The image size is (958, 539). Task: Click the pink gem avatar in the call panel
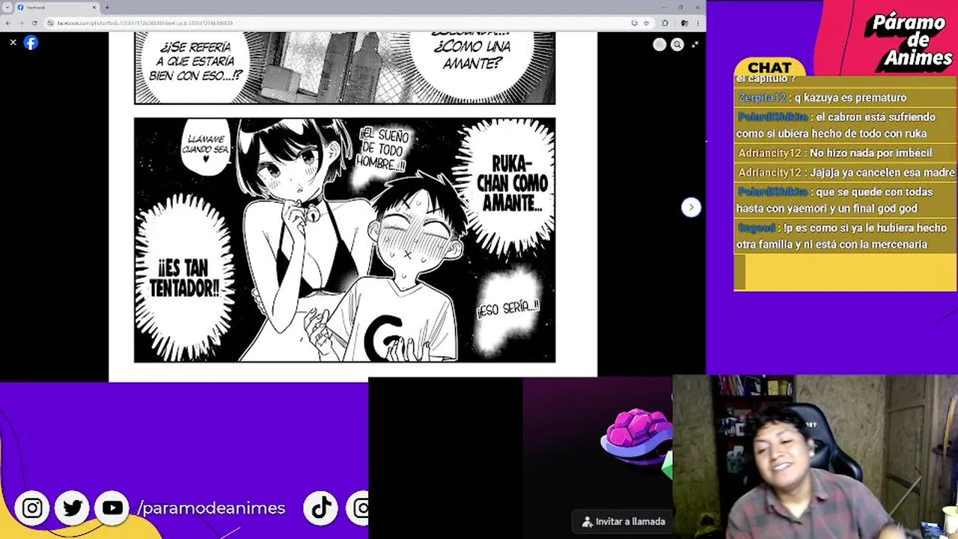pos(637,436)
